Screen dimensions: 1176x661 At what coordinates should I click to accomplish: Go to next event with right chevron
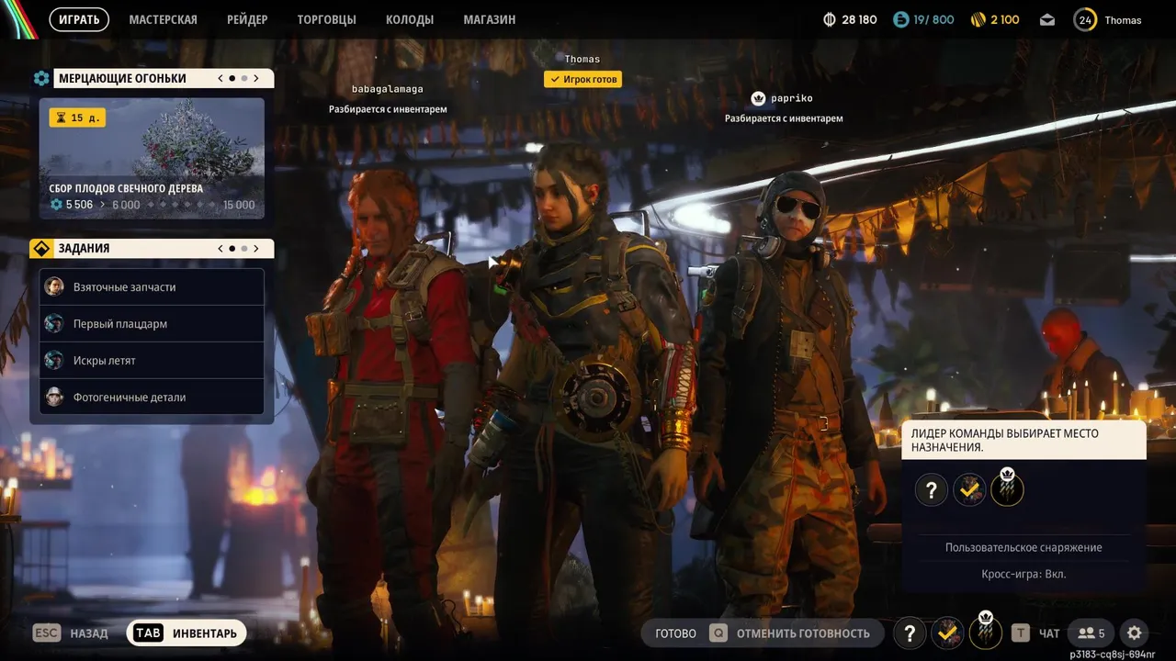coord(255,78)
